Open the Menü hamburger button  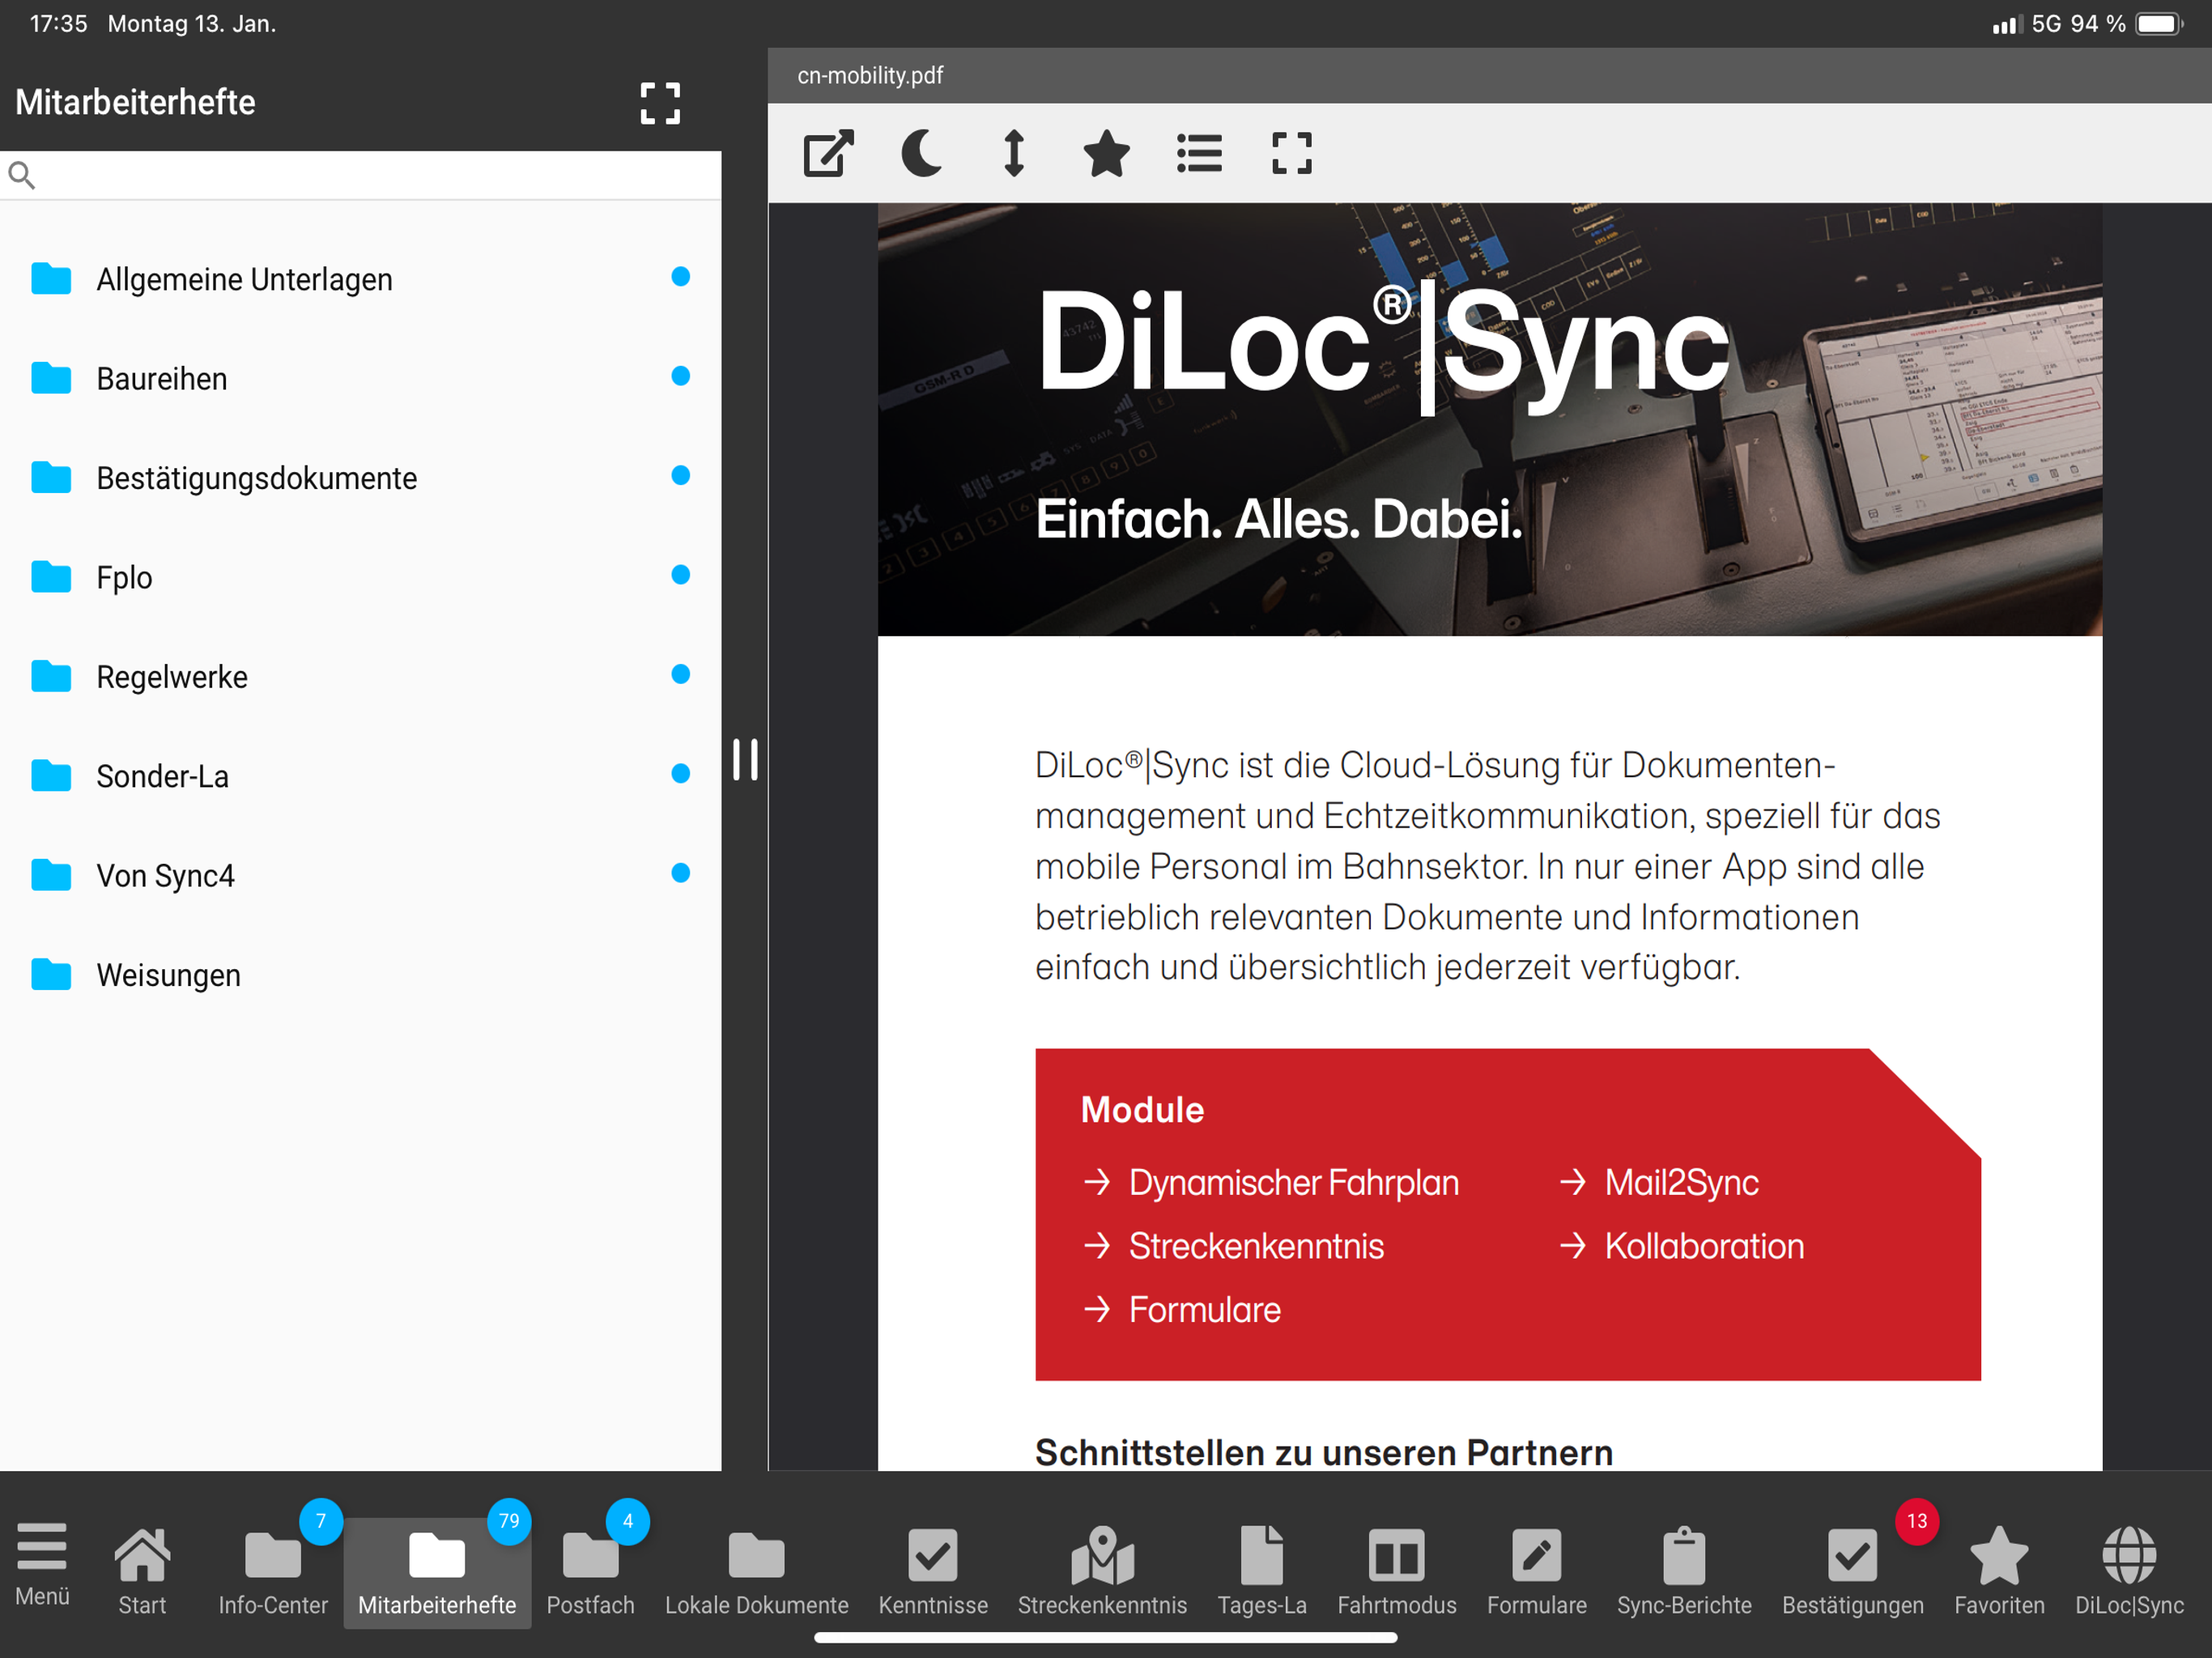[x=42, y=1565]
